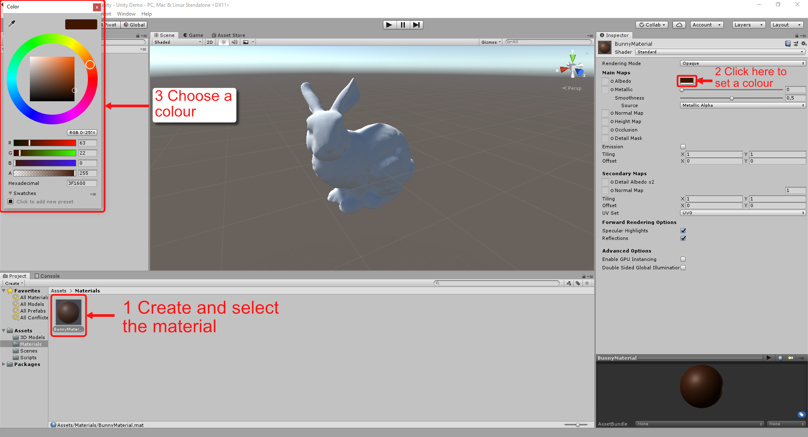The image size is (808, 437).
Task: Enable the Emission checkbox
Action: 683,147
